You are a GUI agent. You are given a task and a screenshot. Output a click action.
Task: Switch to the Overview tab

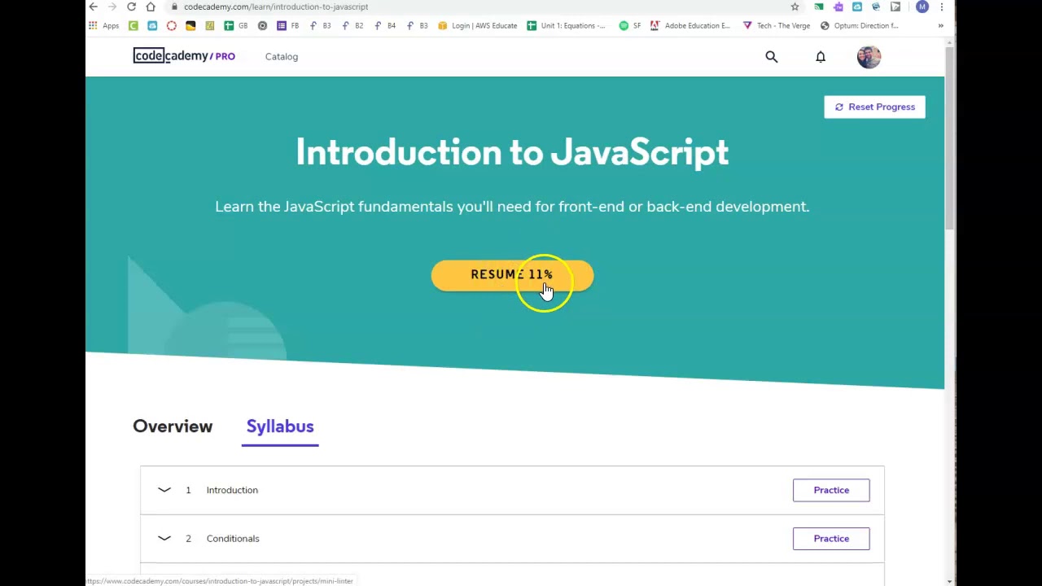click(x=173, y=426)
